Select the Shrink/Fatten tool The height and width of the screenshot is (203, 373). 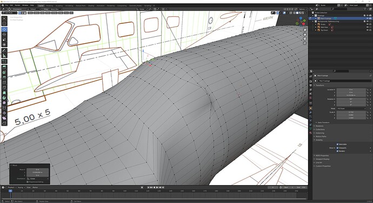tap(4, 113)
